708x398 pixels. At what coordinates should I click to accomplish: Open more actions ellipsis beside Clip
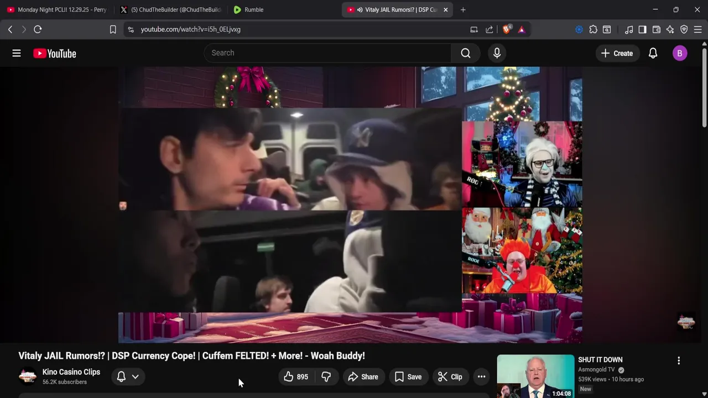481,377
